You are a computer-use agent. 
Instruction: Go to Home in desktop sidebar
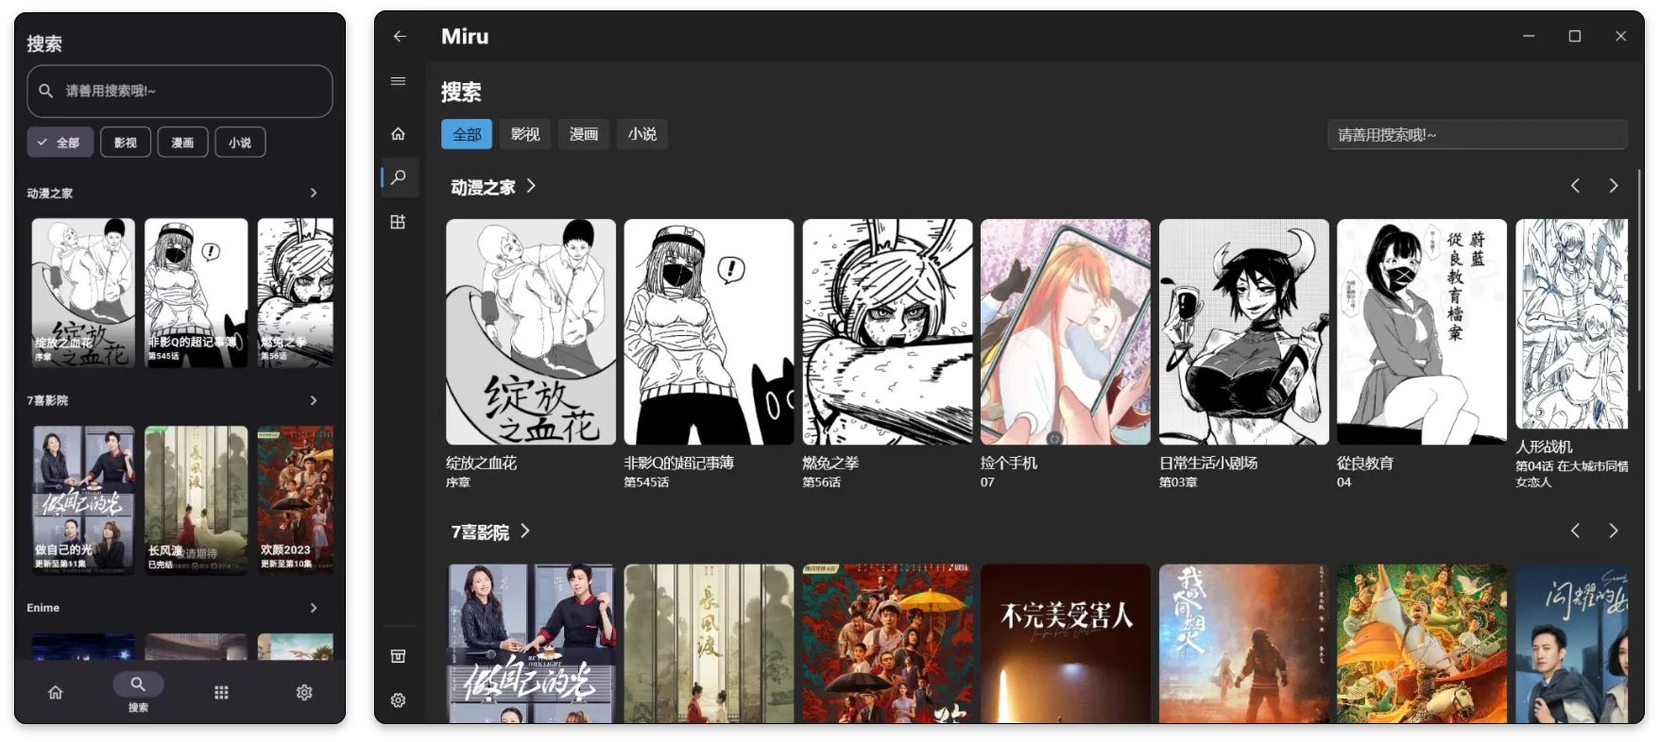coord(398,134)
